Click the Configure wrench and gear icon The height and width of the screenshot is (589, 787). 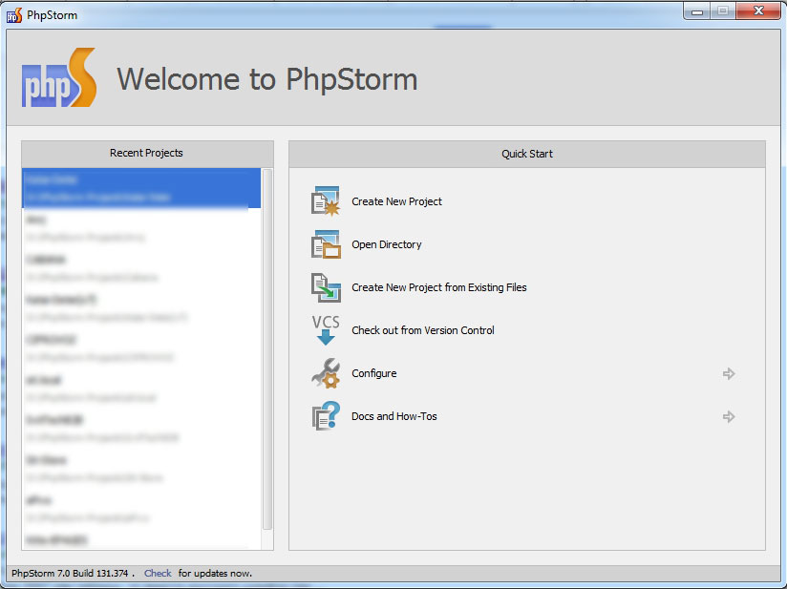pos(326,373)
